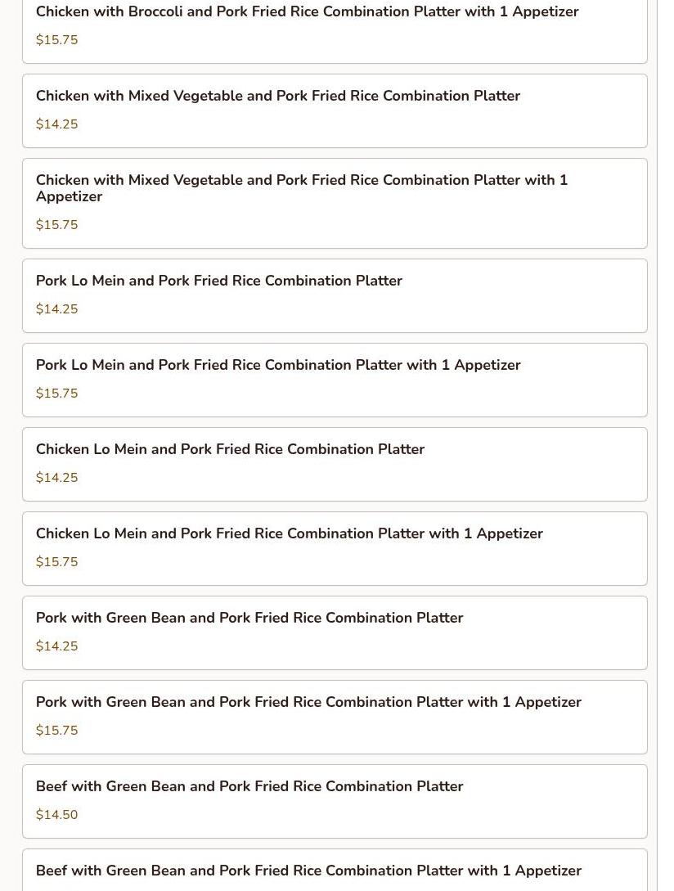Click the $14.25 price under Chicken Lo Mein platter
This screenshot has height=891, width=674.
(57, 478)
